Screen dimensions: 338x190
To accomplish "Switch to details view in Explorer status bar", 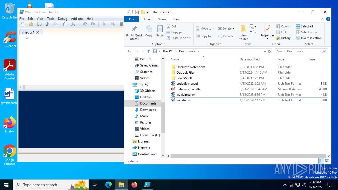I will 321,161.
